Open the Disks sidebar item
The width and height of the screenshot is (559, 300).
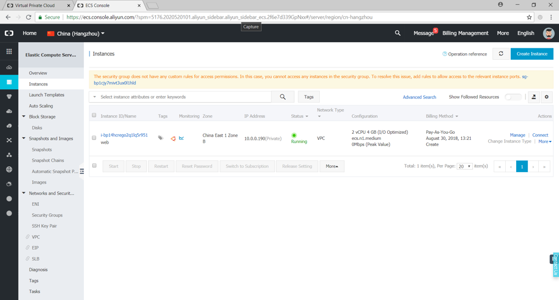[37, 128]
